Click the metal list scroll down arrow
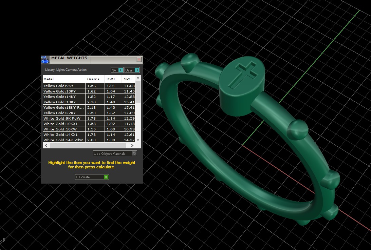371x250 pixels. [x=138, y=140]
